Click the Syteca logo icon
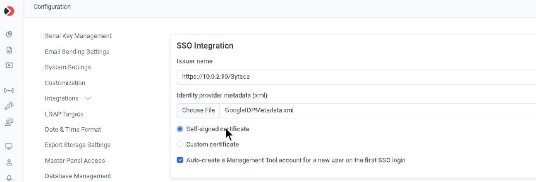Viewport: 536px width, 182px height. click(9, 11)
